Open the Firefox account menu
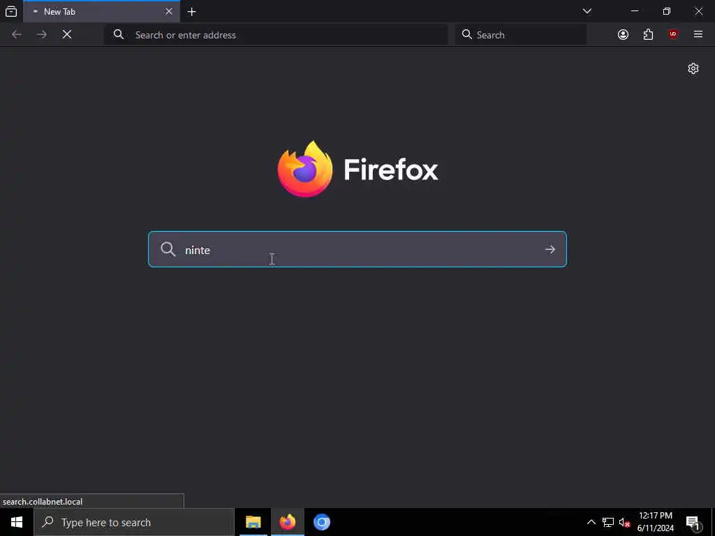Image resolution: width=715 pixels, height=536 pixels. pyautogui.click(x=623, y=35)
